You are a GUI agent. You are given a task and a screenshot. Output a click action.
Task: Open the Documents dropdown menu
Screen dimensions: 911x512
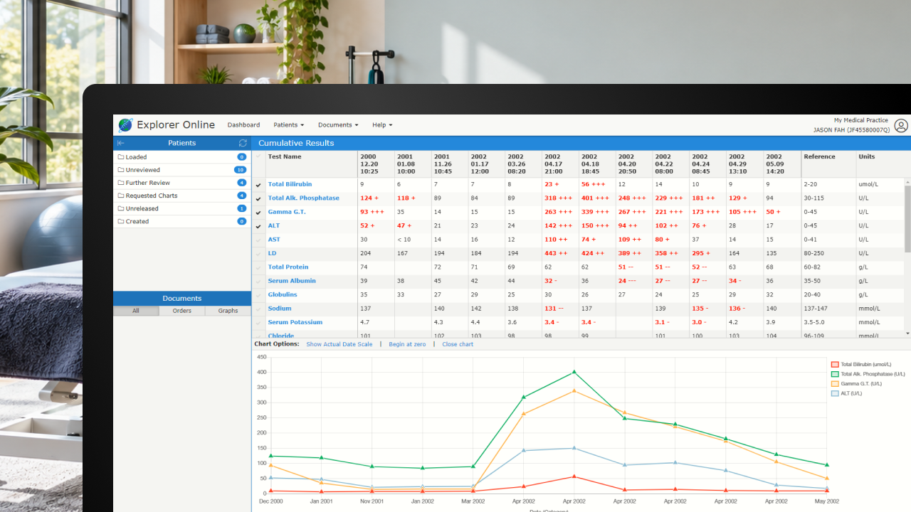[x=338, y=125]
